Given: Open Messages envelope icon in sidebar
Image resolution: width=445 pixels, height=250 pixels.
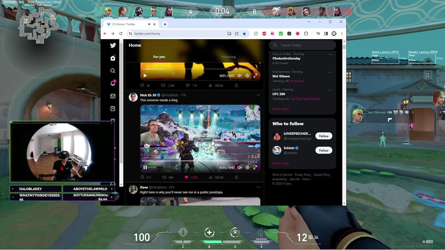Looking at the screenshot, I should pos(113,96).
